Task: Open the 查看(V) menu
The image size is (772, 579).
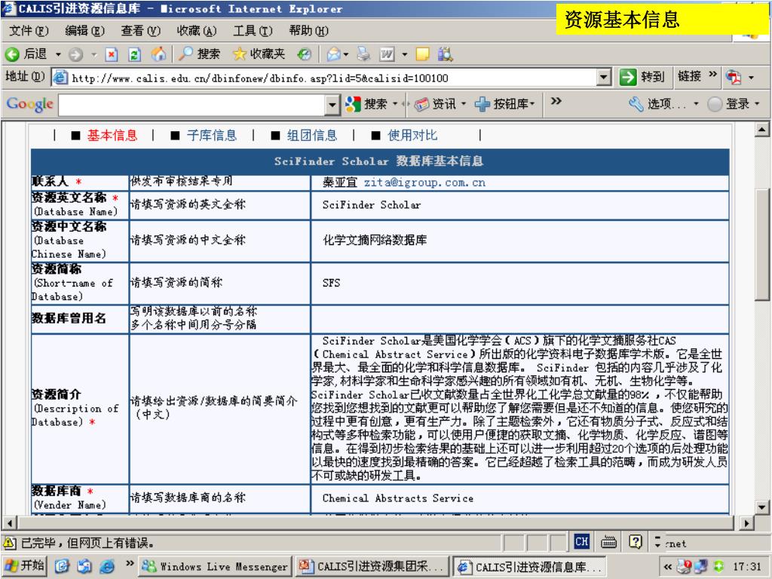Action: coord(141,30)
